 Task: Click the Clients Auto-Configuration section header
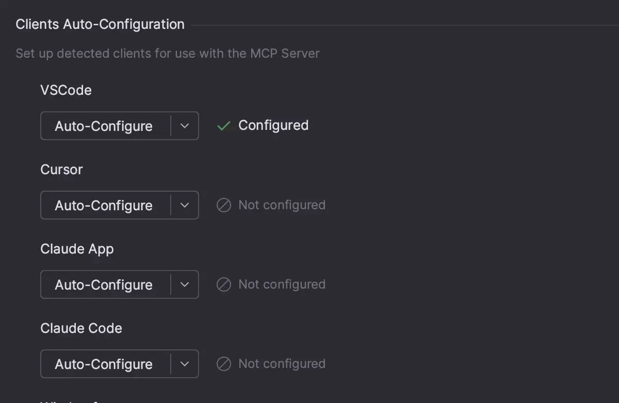point(100,24)
